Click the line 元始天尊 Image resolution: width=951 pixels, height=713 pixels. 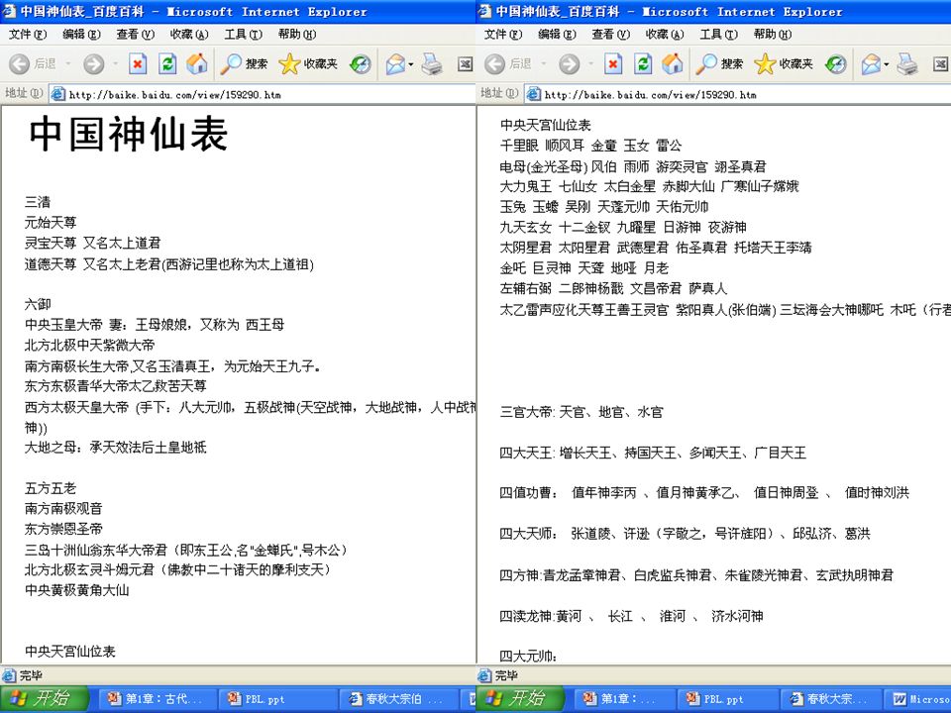coord(51,223)
